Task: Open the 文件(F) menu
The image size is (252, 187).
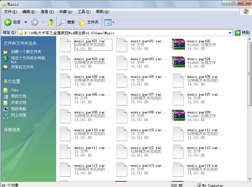Action: pyautogui.click(x=10, y=12)
